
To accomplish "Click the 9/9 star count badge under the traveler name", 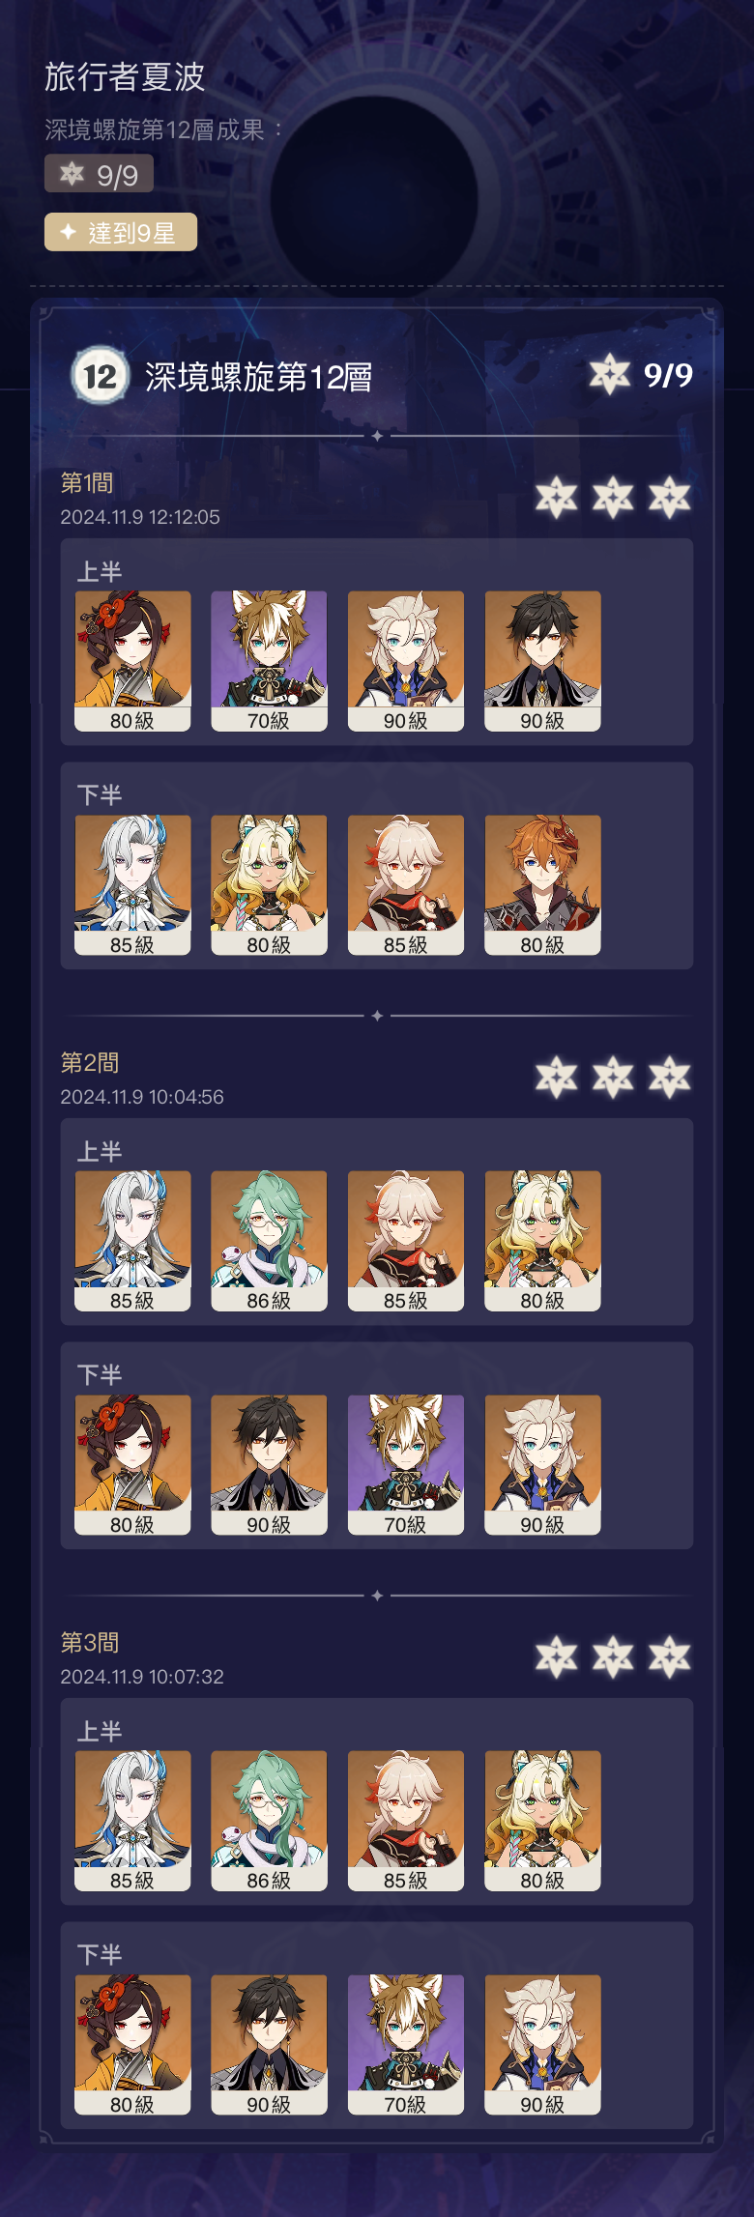I will [x=99, y=174].
